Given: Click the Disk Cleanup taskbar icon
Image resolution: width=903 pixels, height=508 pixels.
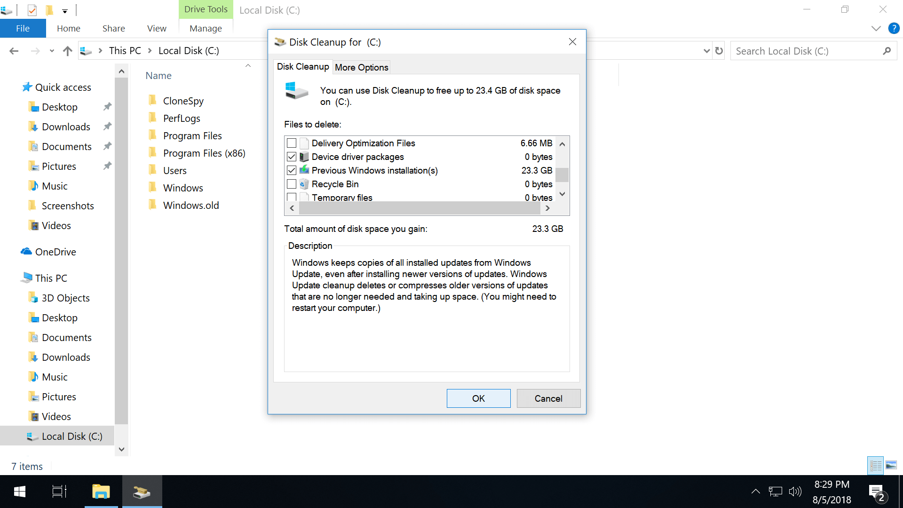Looking at the screenshot, I should pos(142,492).
